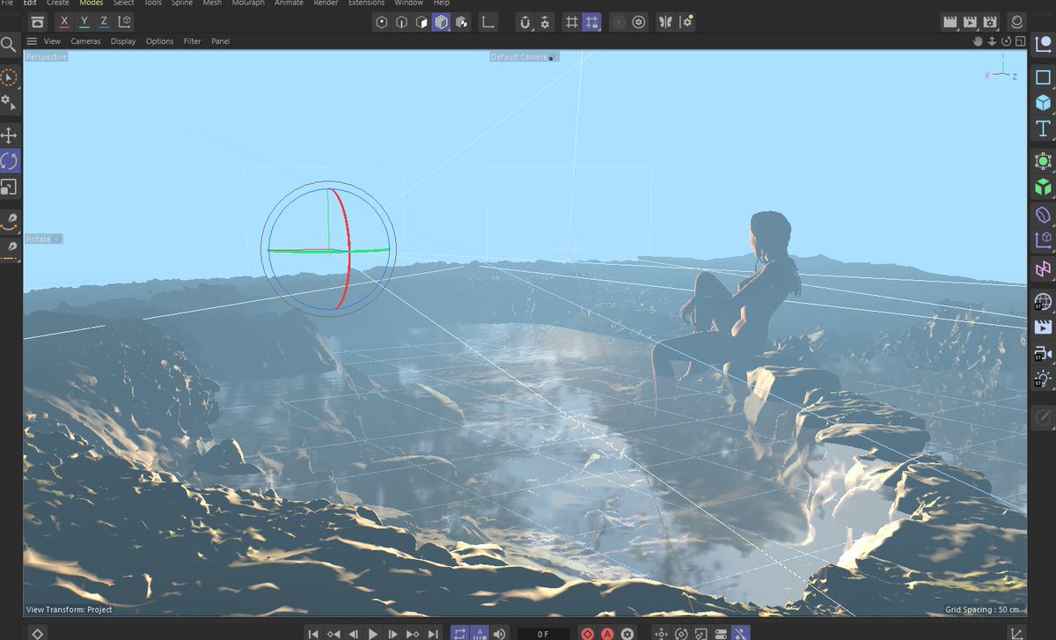Add a sky environment globe object

click(x=1043, y=303)
